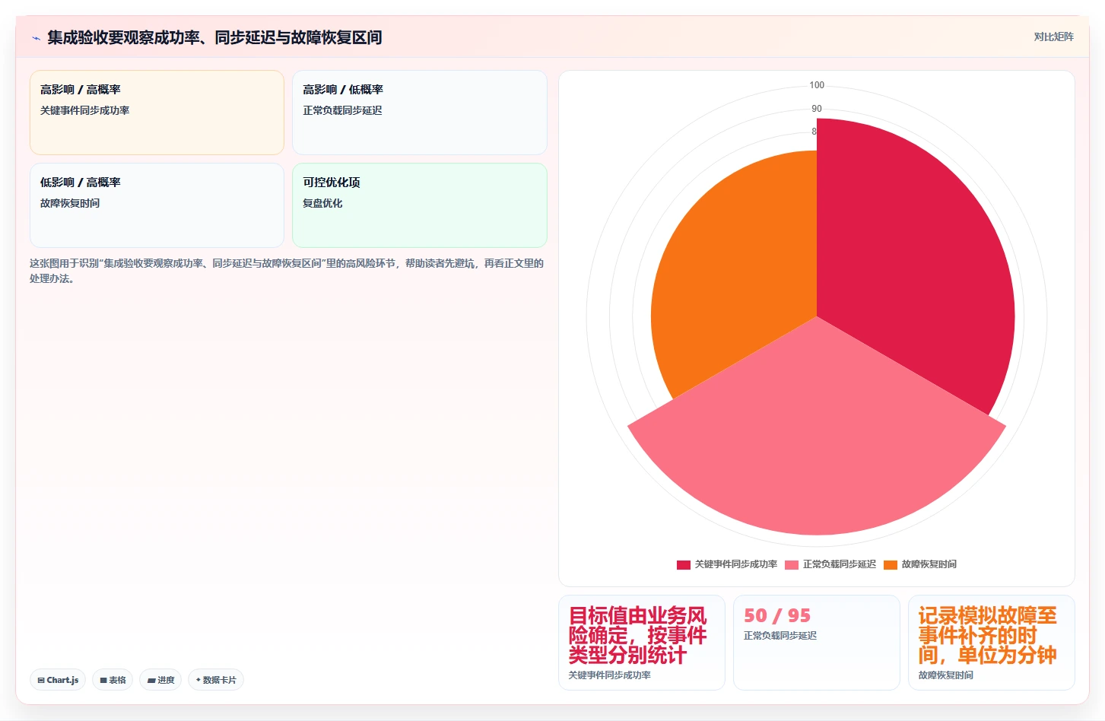Select the 低影响 / 高概率 matrix card
The image size is (1105, 721).
coord(157,205)
